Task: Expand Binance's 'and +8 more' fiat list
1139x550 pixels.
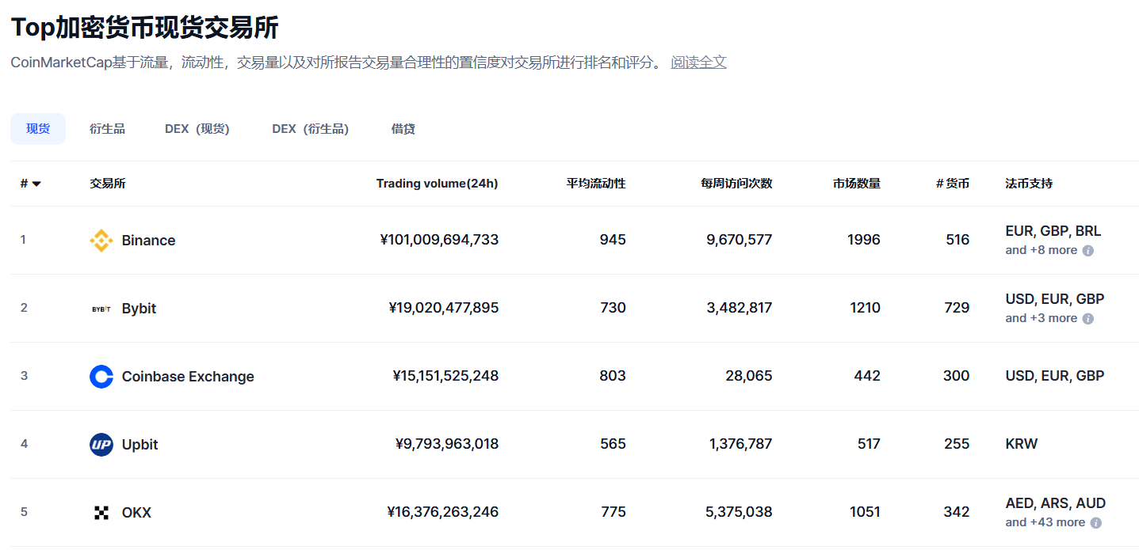Action: (x=1042, y=250)
